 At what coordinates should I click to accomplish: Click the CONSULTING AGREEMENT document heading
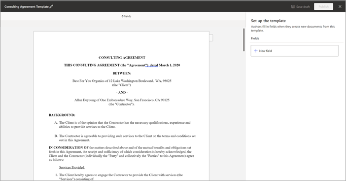tap(122, 58)
